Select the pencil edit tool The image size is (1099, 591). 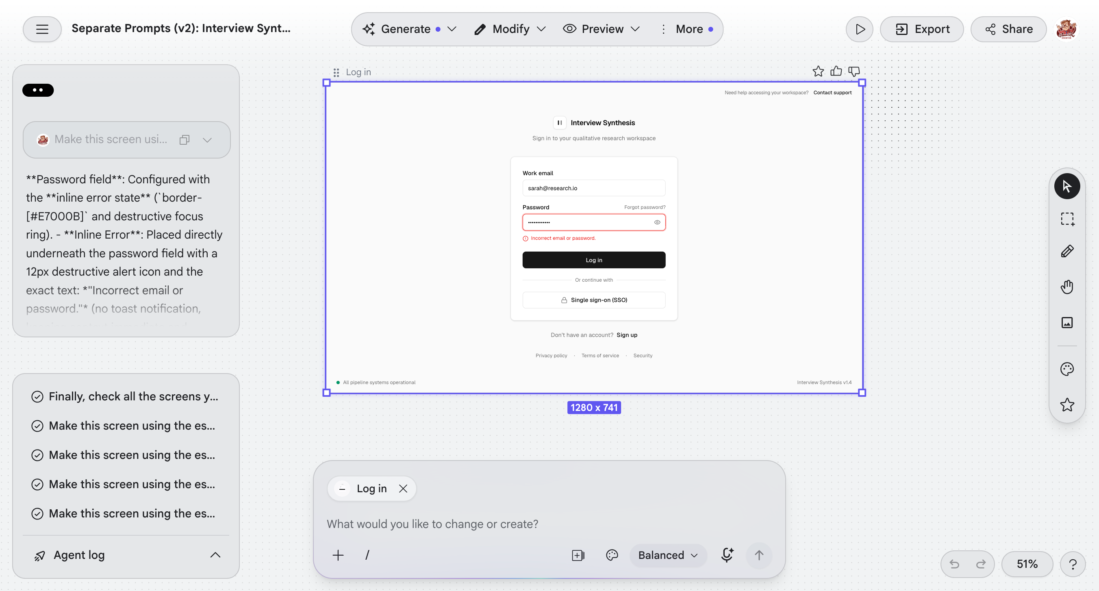pyautogui.click(x=1067, y=251)
